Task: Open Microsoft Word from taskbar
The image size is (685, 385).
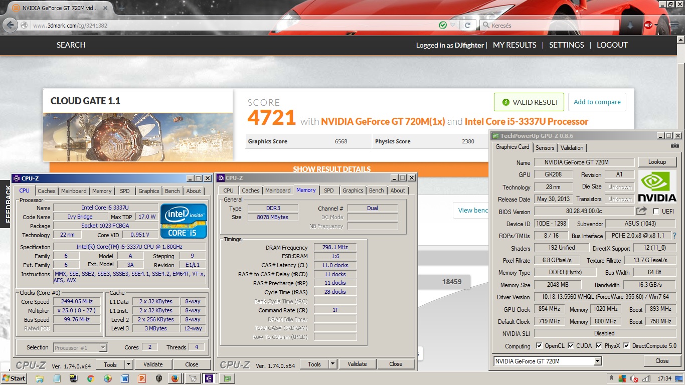Action: 125,378
